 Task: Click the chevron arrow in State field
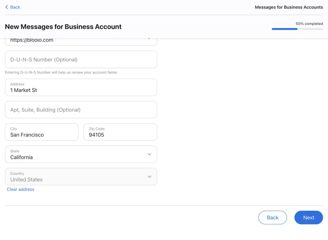[x=149, y=154]
